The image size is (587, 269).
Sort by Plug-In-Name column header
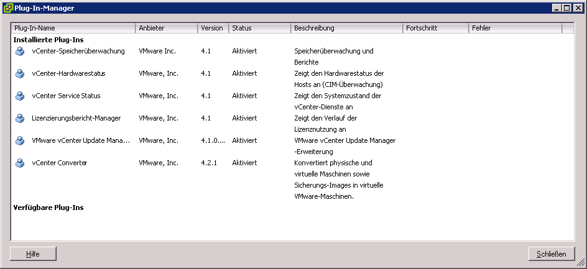[73, 29]
